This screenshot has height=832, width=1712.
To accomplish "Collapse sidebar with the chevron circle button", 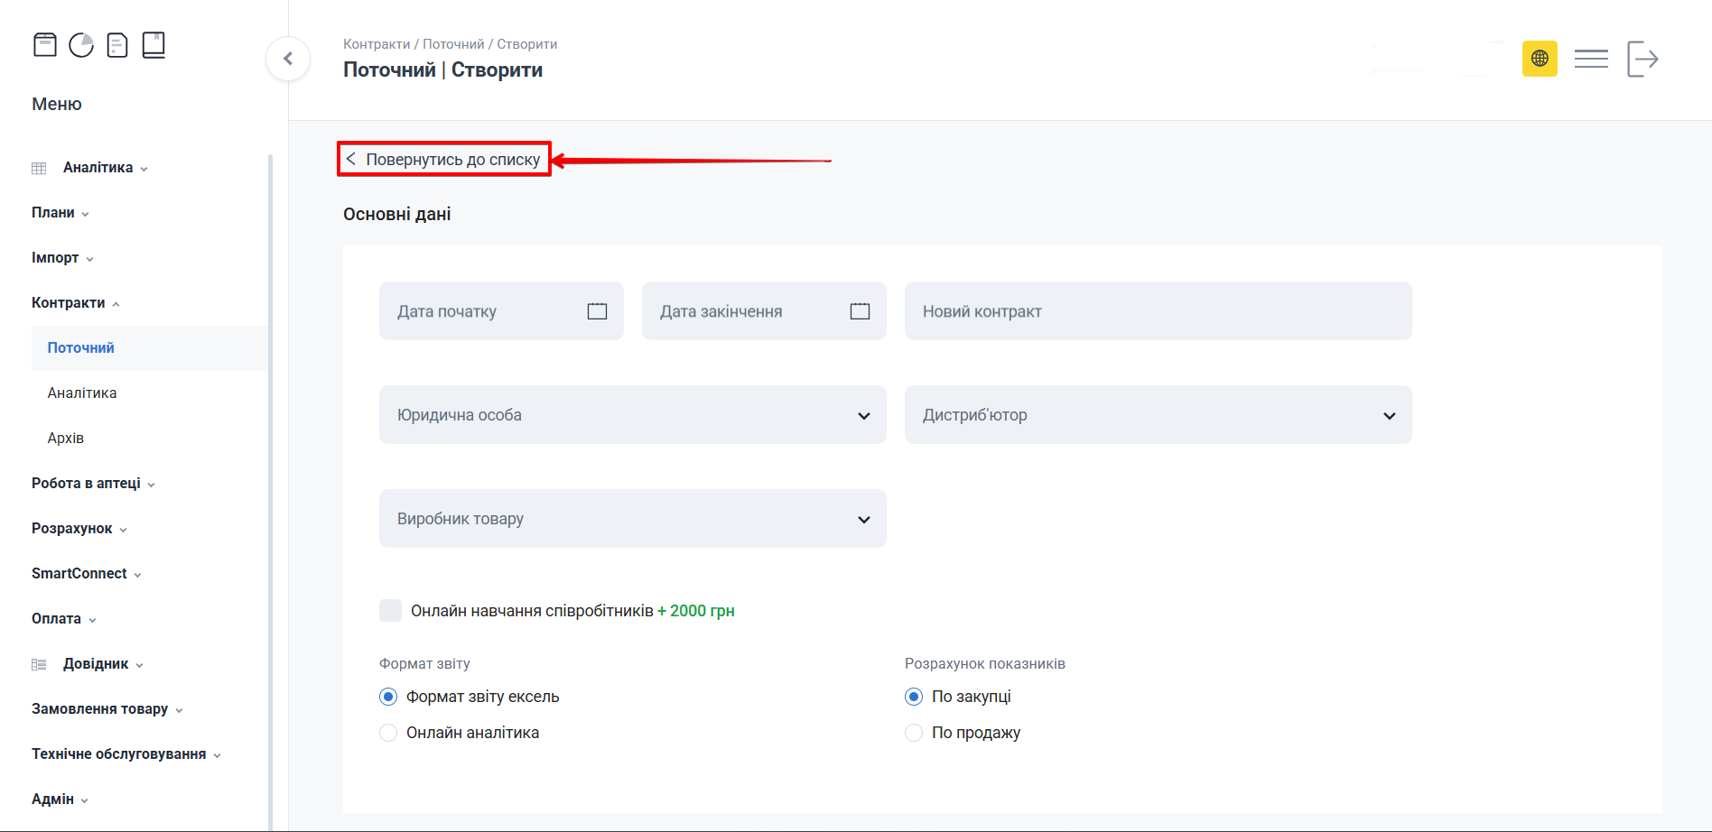I will pyautogui.click(x=288, y=59).
